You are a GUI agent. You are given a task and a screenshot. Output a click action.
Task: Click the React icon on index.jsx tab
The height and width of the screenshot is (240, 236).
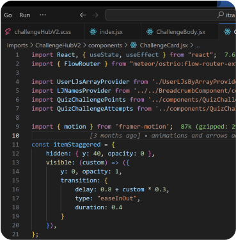pos(93,32)
